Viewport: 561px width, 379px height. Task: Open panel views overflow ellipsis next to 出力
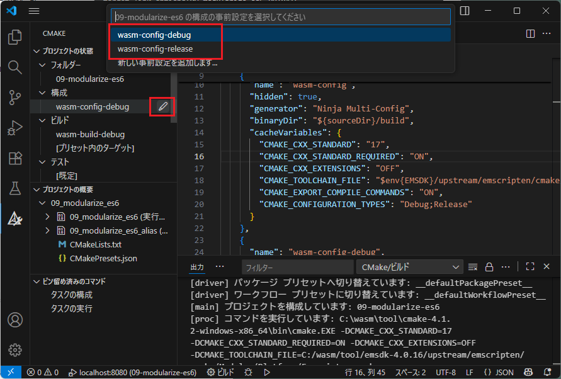click(220, 267)
